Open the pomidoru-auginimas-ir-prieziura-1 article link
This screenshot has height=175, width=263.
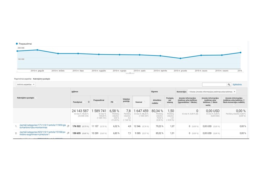tap(42, 133)
